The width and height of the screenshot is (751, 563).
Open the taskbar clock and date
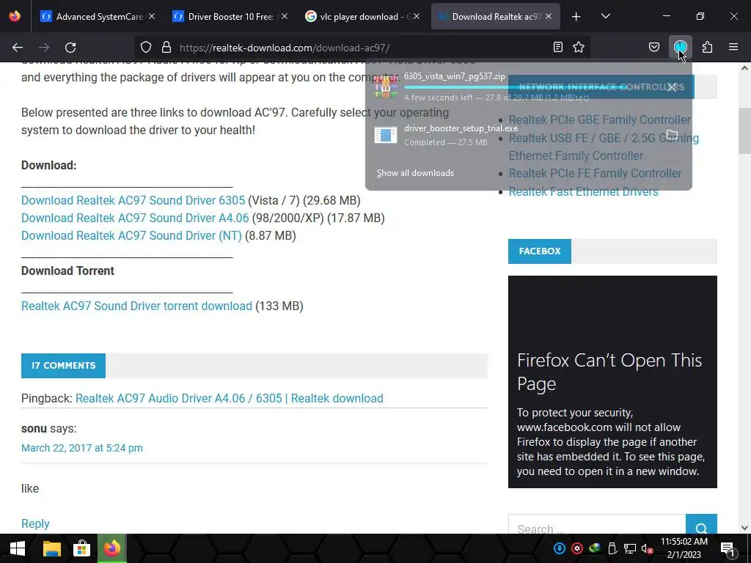684,548
